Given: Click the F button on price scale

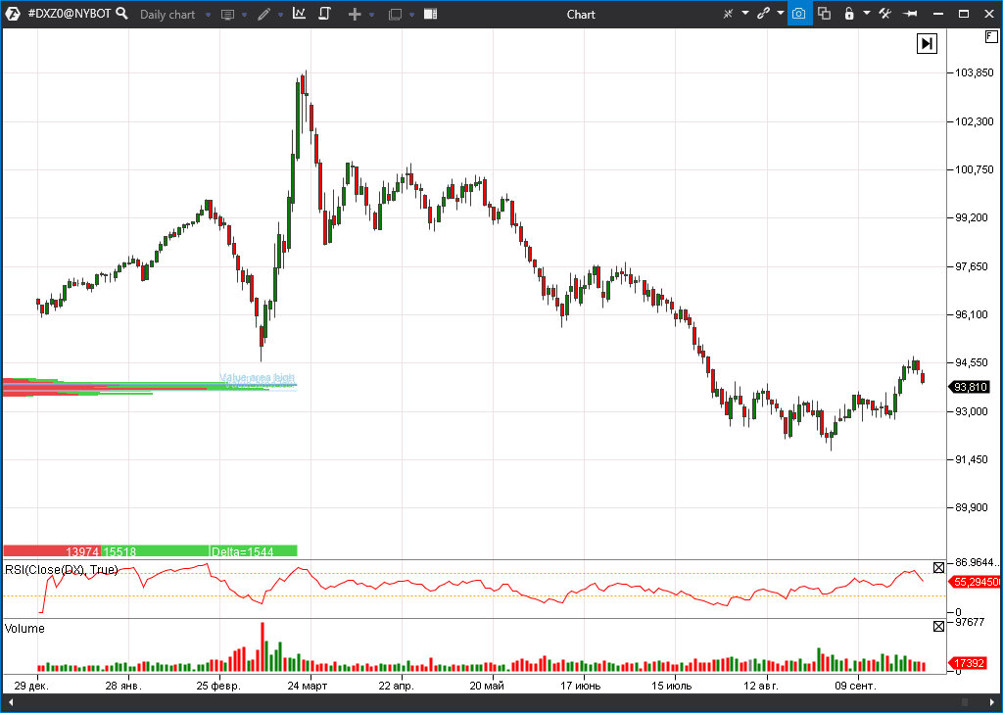Looking at the screenshot, I should tap(990, 36).
